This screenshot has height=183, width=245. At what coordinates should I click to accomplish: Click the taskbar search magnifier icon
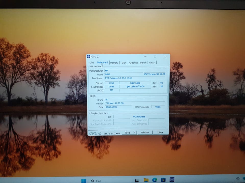pyautogui.click(x=93, y=181)
